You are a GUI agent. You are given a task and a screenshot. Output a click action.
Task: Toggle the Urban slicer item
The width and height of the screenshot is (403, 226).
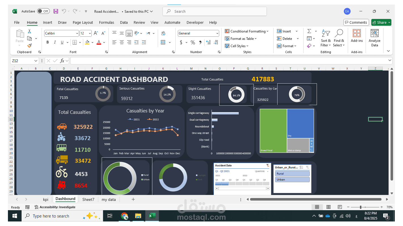(292, 180)
